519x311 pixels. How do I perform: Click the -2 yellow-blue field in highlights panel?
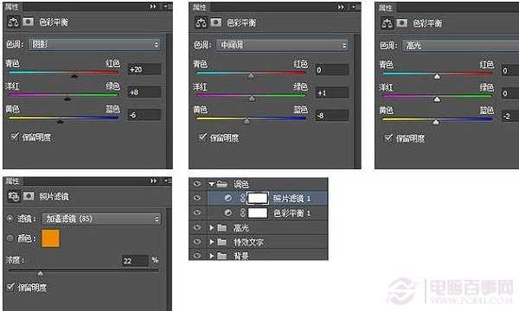tap(510, 116)
